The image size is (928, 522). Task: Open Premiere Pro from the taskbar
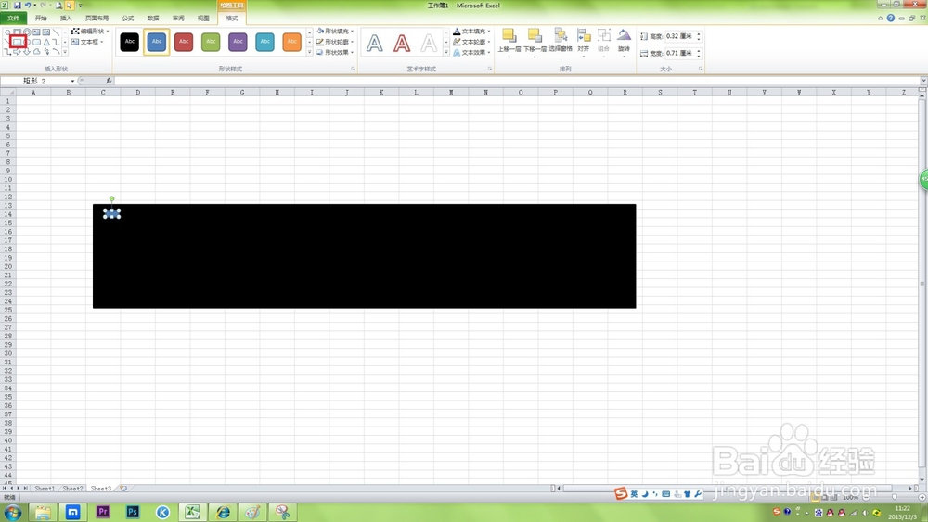(102, 512)
